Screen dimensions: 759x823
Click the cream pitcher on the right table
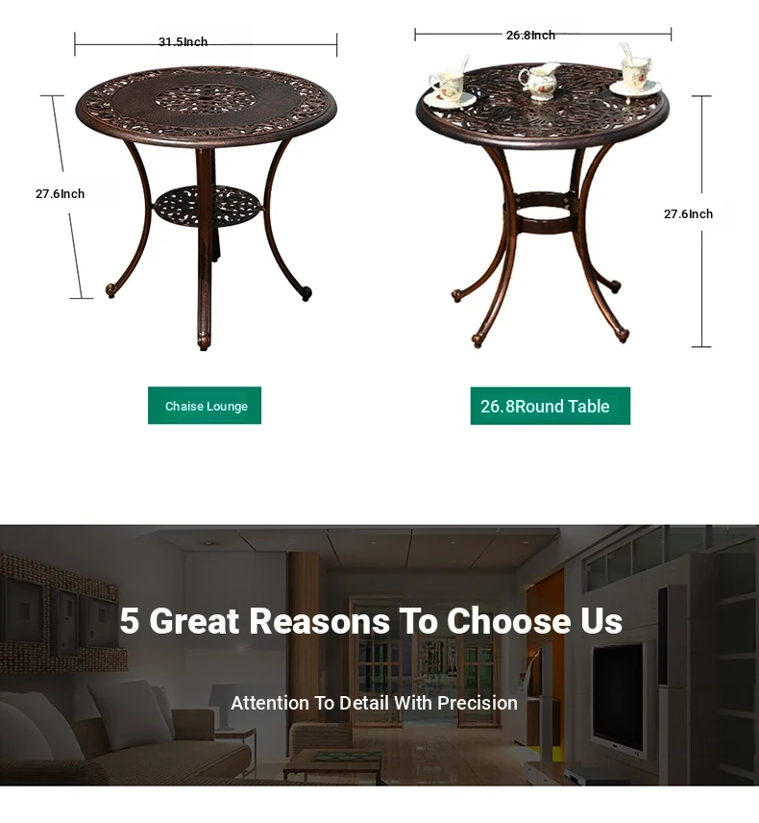point(539,81)
